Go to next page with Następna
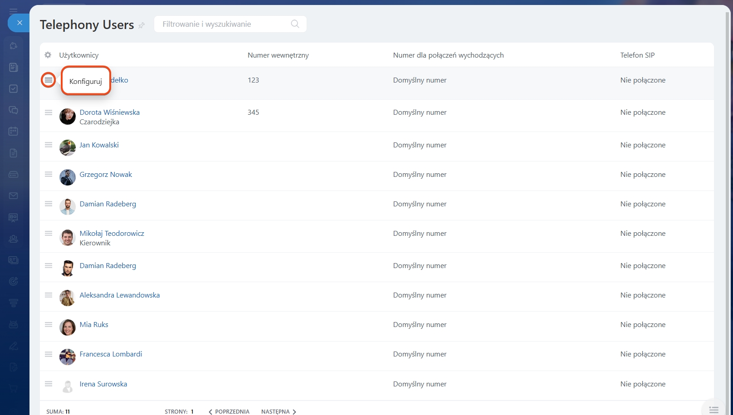This screenshot has width=733, height=415. [x=278, y=411]
